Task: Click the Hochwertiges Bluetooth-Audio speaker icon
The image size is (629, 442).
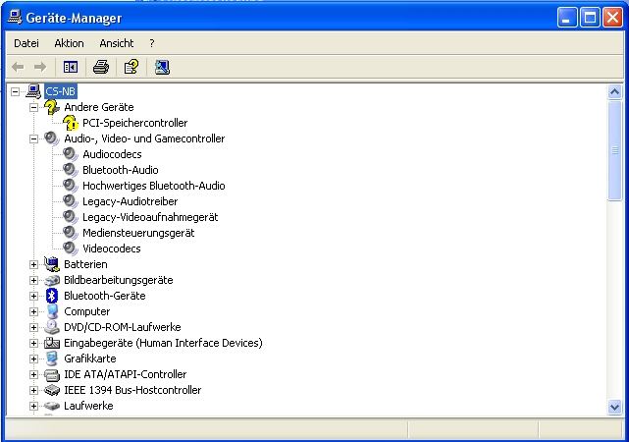Action: coord(71,186)
